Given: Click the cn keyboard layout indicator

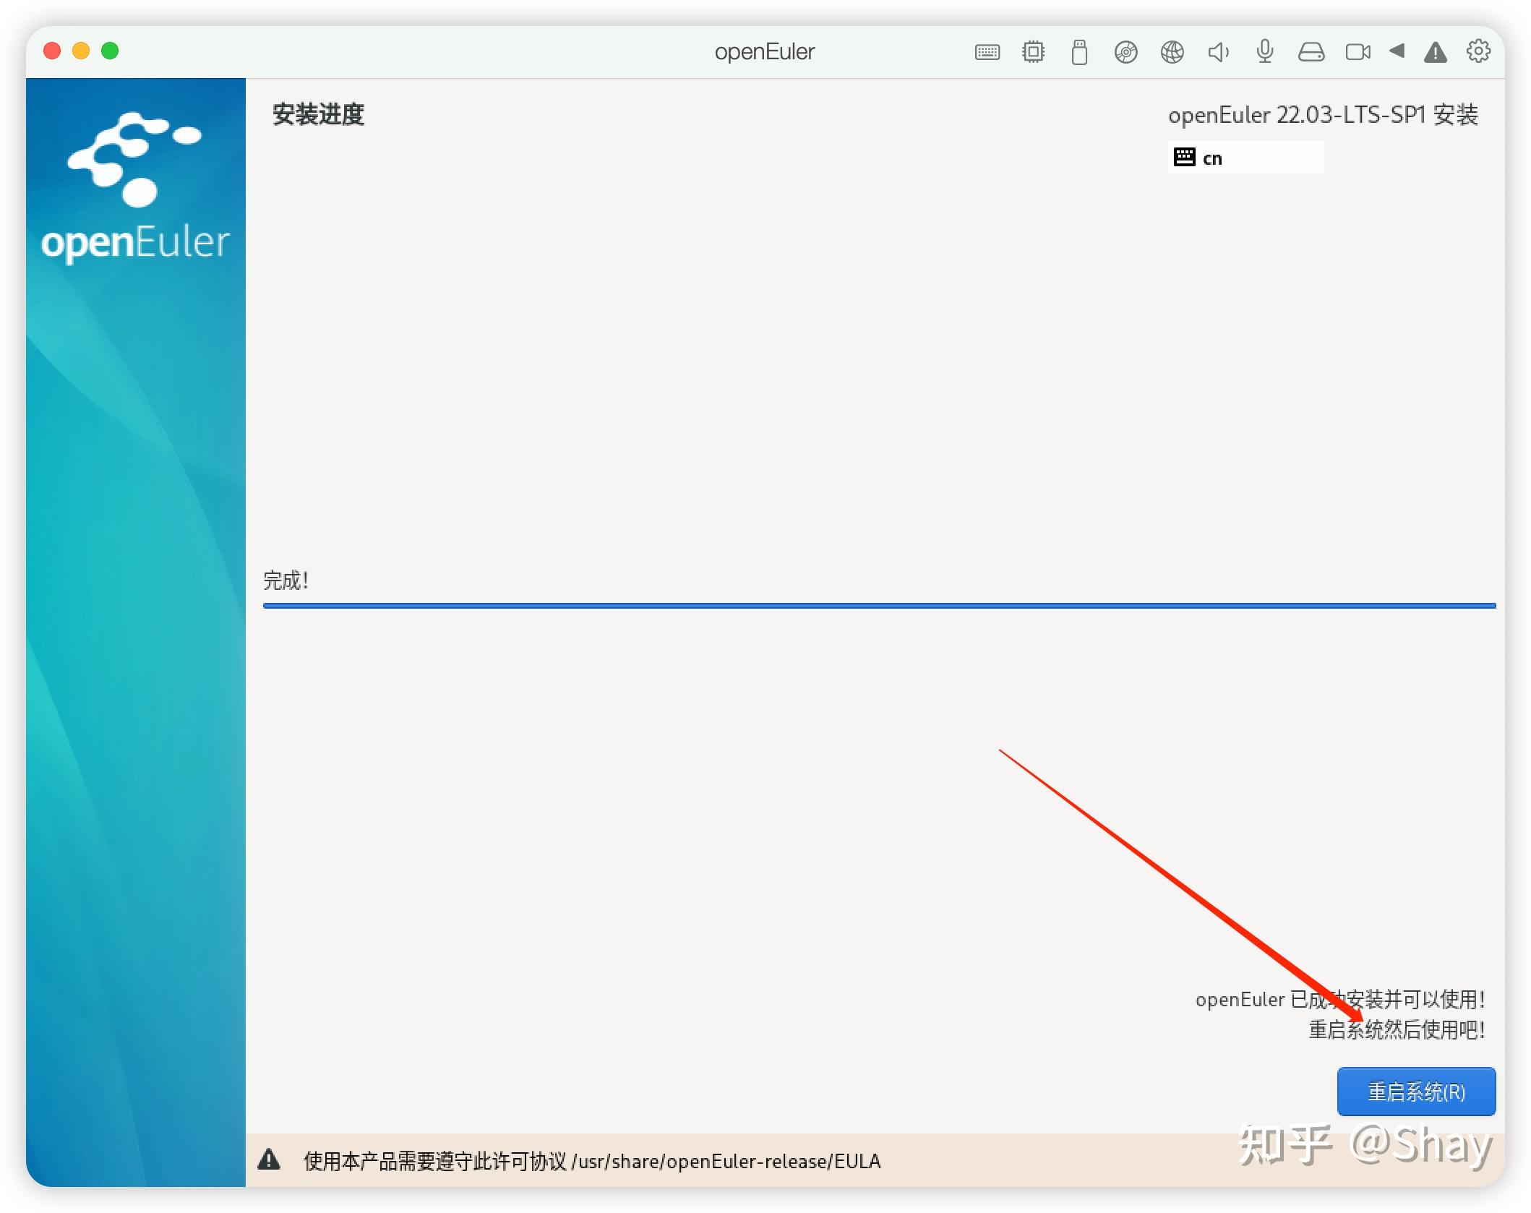Looking at the screenshot, I should pyautogui.click(x=1245, y=158).
